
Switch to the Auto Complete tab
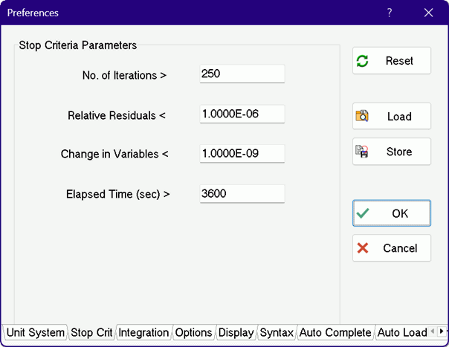335,333
